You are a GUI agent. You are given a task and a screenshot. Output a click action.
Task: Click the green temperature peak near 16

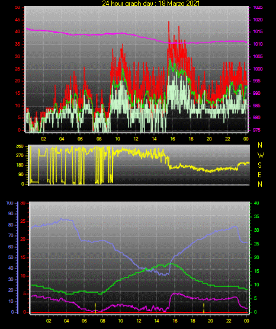tap(171, 264)
